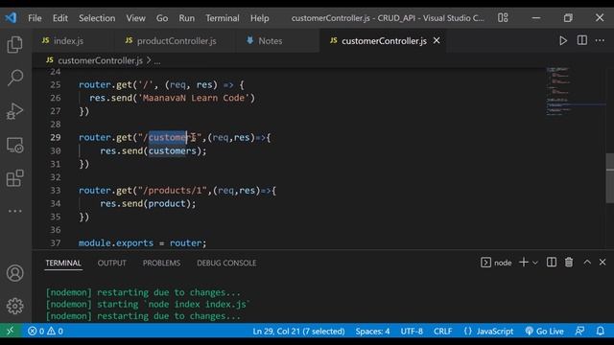Image resolution: width=614 pixels, height=345 pixels.
Task: Open feedback icon in status bar
Action: (x=579, y=331)
